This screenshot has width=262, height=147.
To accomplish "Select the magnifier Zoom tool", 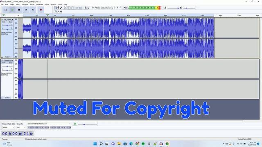I will coord(56,11).
